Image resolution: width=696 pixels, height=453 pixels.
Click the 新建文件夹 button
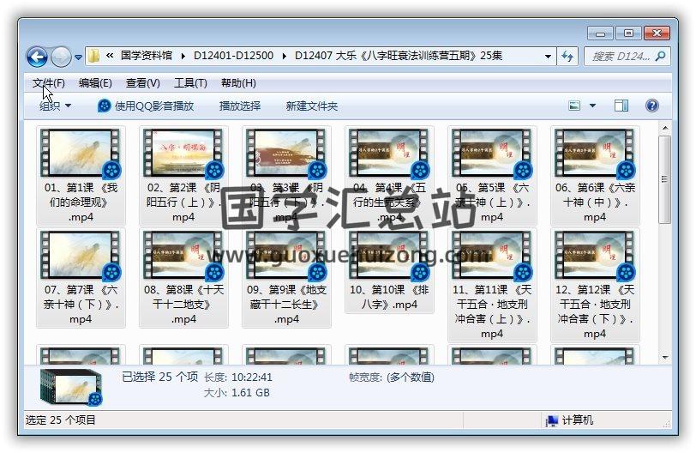[x=312, y=106]
